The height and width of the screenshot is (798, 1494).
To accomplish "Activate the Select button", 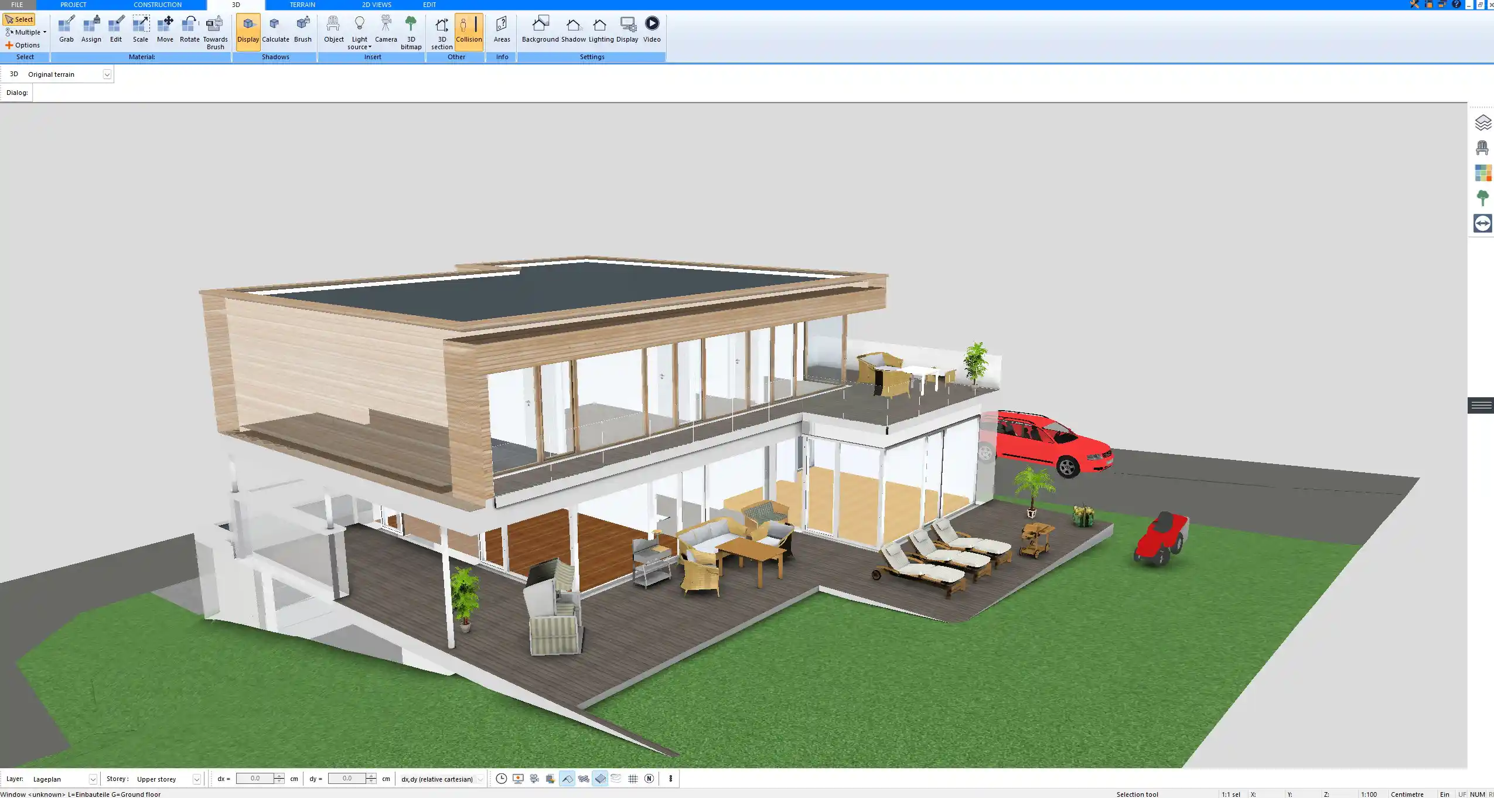I will pyautogui.click(x=19, y=19).
